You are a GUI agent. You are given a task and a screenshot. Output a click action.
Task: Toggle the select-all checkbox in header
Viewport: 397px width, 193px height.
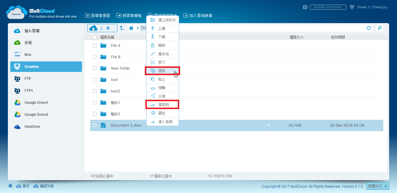point(95,37)
